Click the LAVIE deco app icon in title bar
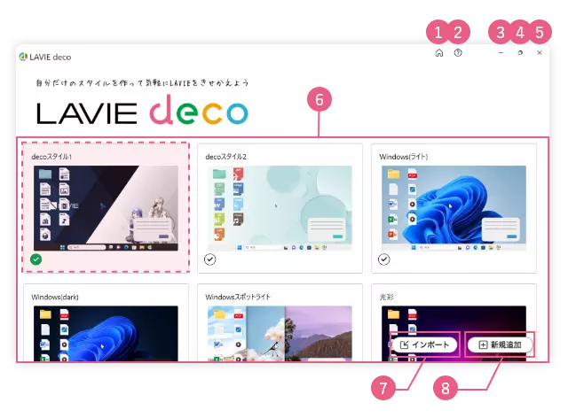Image resolution: width=568 pixels, height=418 pixels. point(23,57)
